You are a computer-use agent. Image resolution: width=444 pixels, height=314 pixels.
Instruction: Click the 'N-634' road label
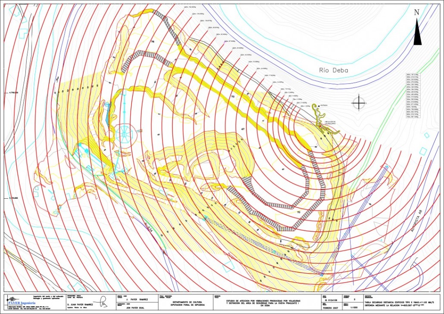[148, 227]
